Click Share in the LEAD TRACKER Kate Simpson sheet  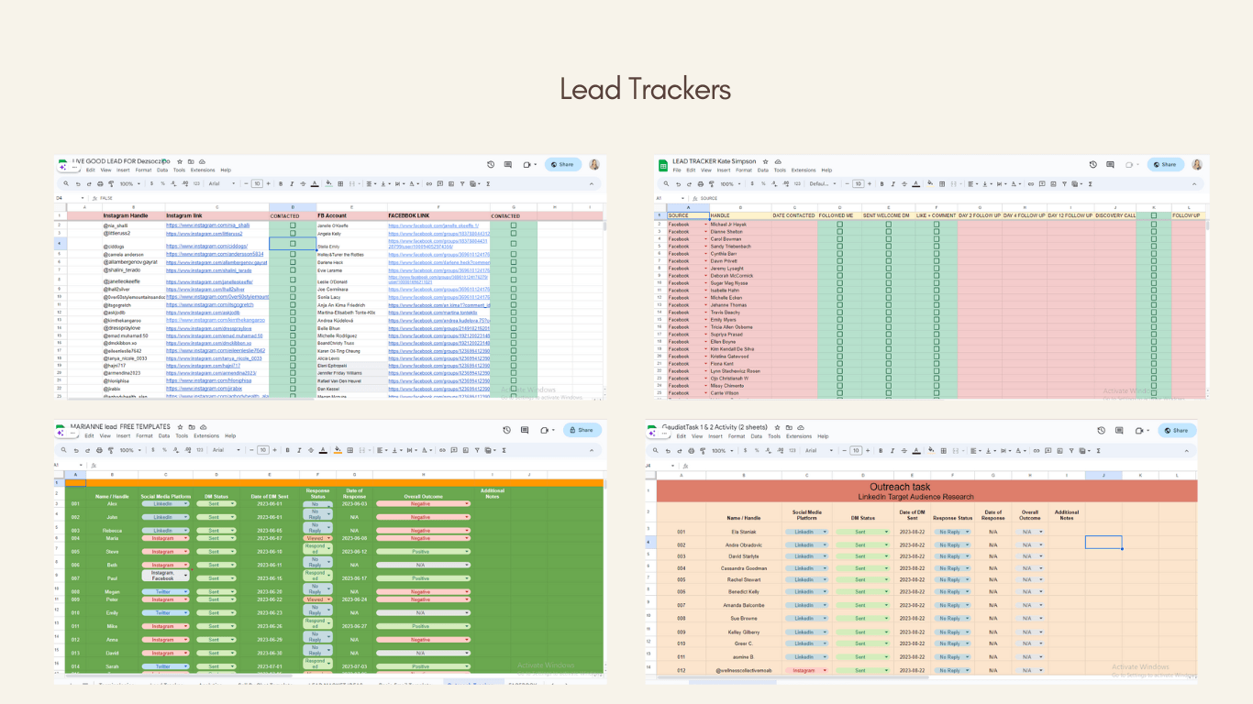1166,164
